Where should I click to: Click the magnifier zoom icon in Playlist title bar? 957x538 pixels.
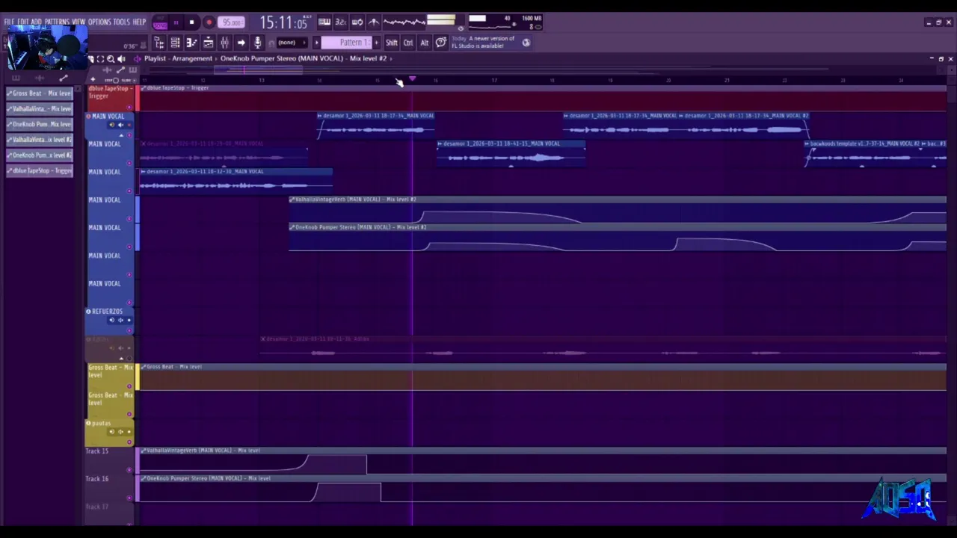[x=111, y=58]
